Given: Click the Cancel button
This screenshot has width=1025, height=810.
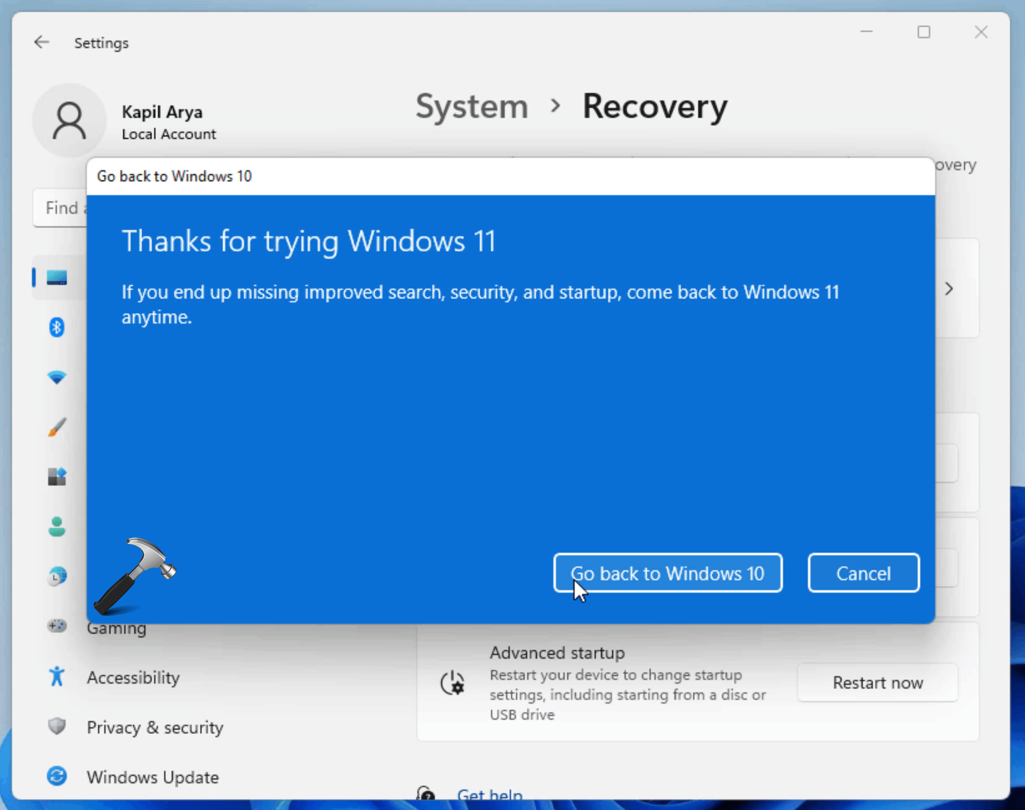Looking at the screenshot, I should pyautogui.click(x=864, y=573).
